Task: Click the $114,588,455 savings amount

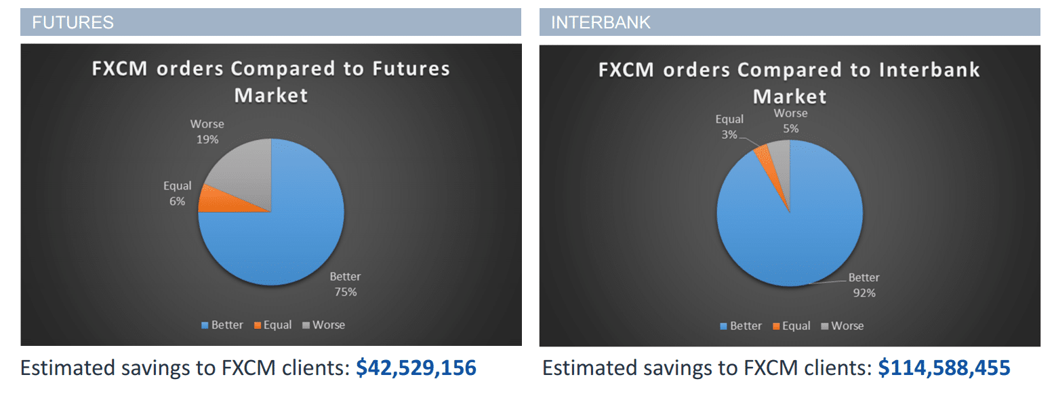Action: (944, 368)
